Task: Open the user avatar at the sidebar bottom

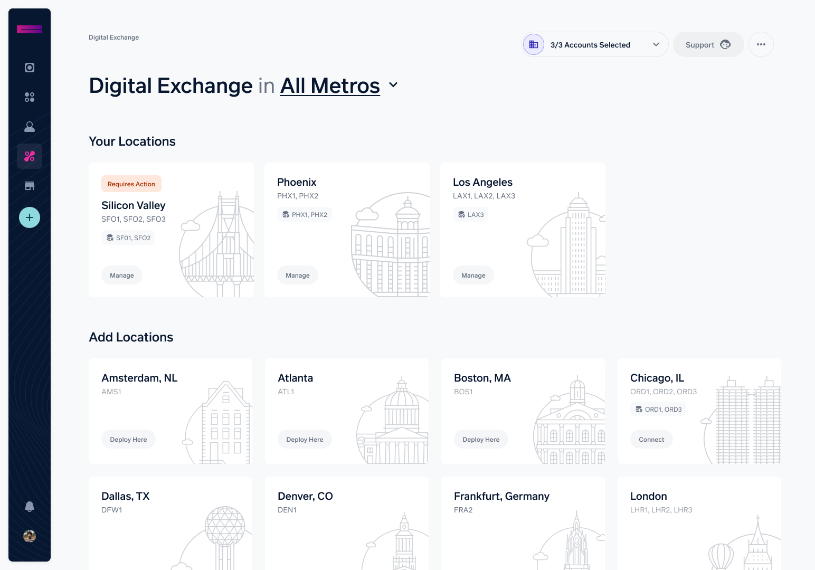Action: tap(30, 536)
